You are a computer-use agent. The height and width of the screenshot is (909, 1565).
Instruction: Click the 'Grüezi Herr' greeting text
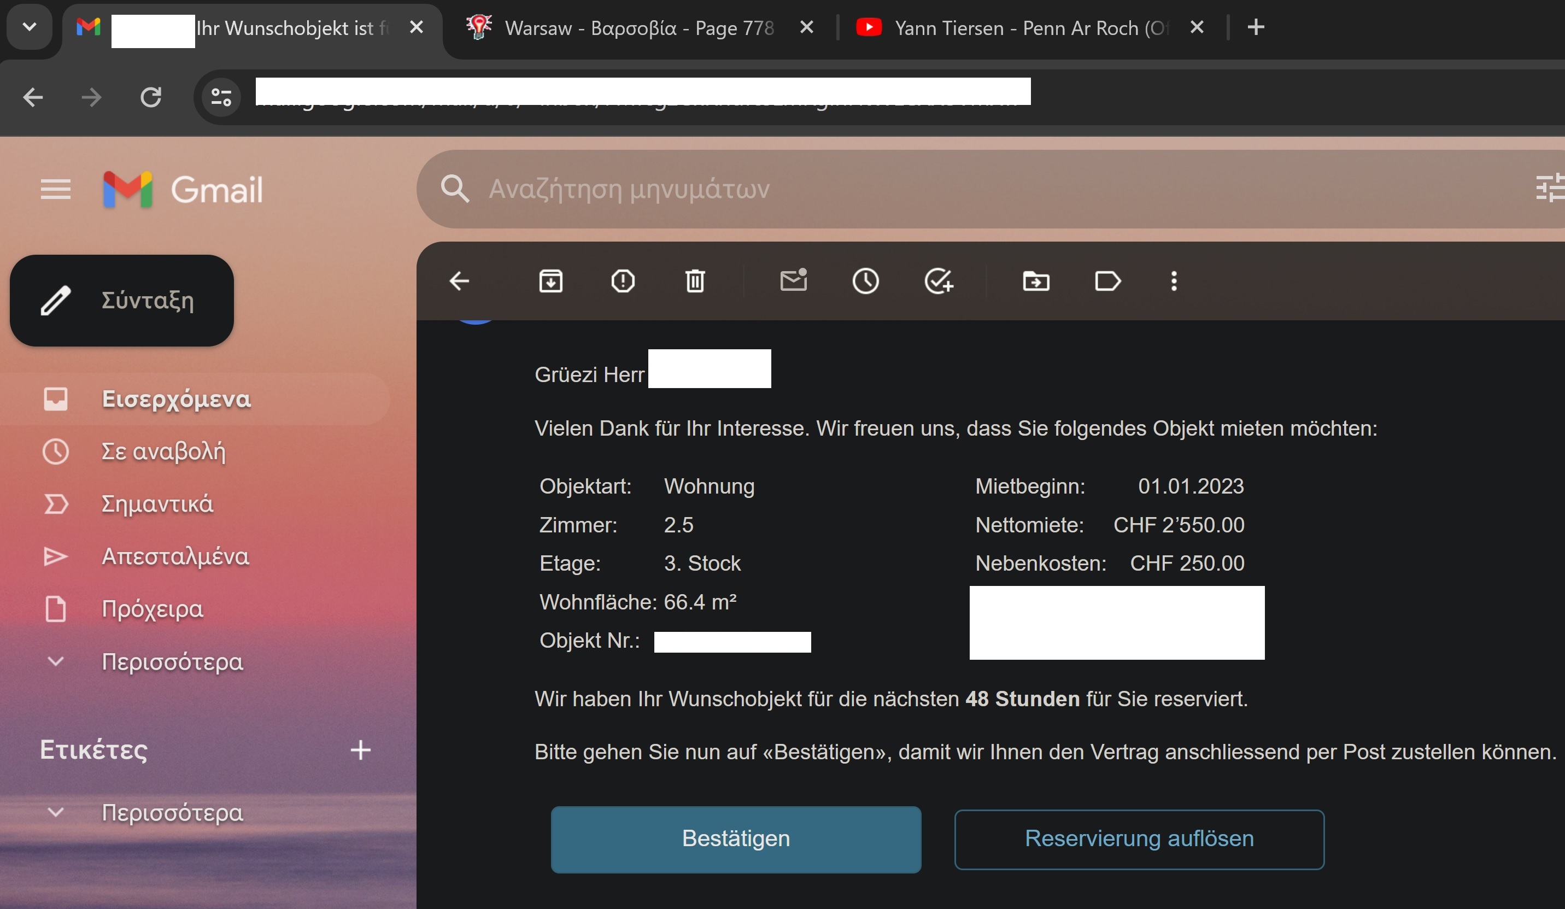coord(589,374)
